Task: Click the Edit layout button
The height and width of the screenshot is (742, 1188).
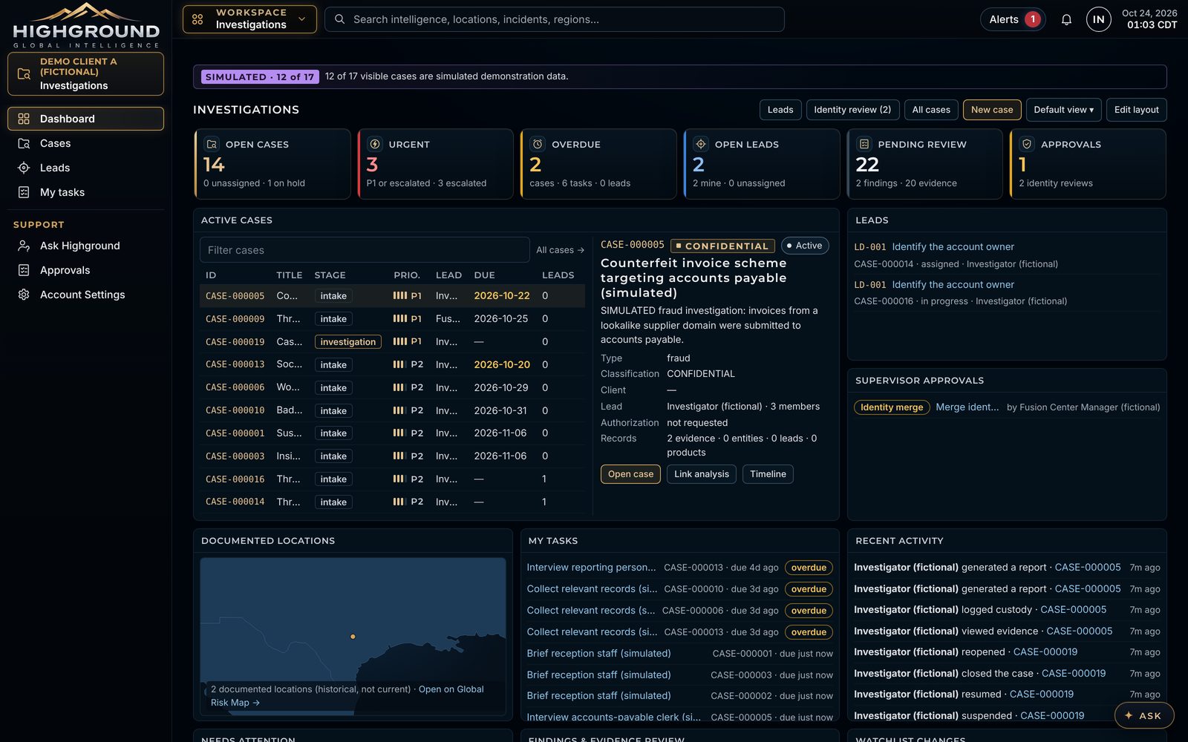Action: [x=1136, y=110]
